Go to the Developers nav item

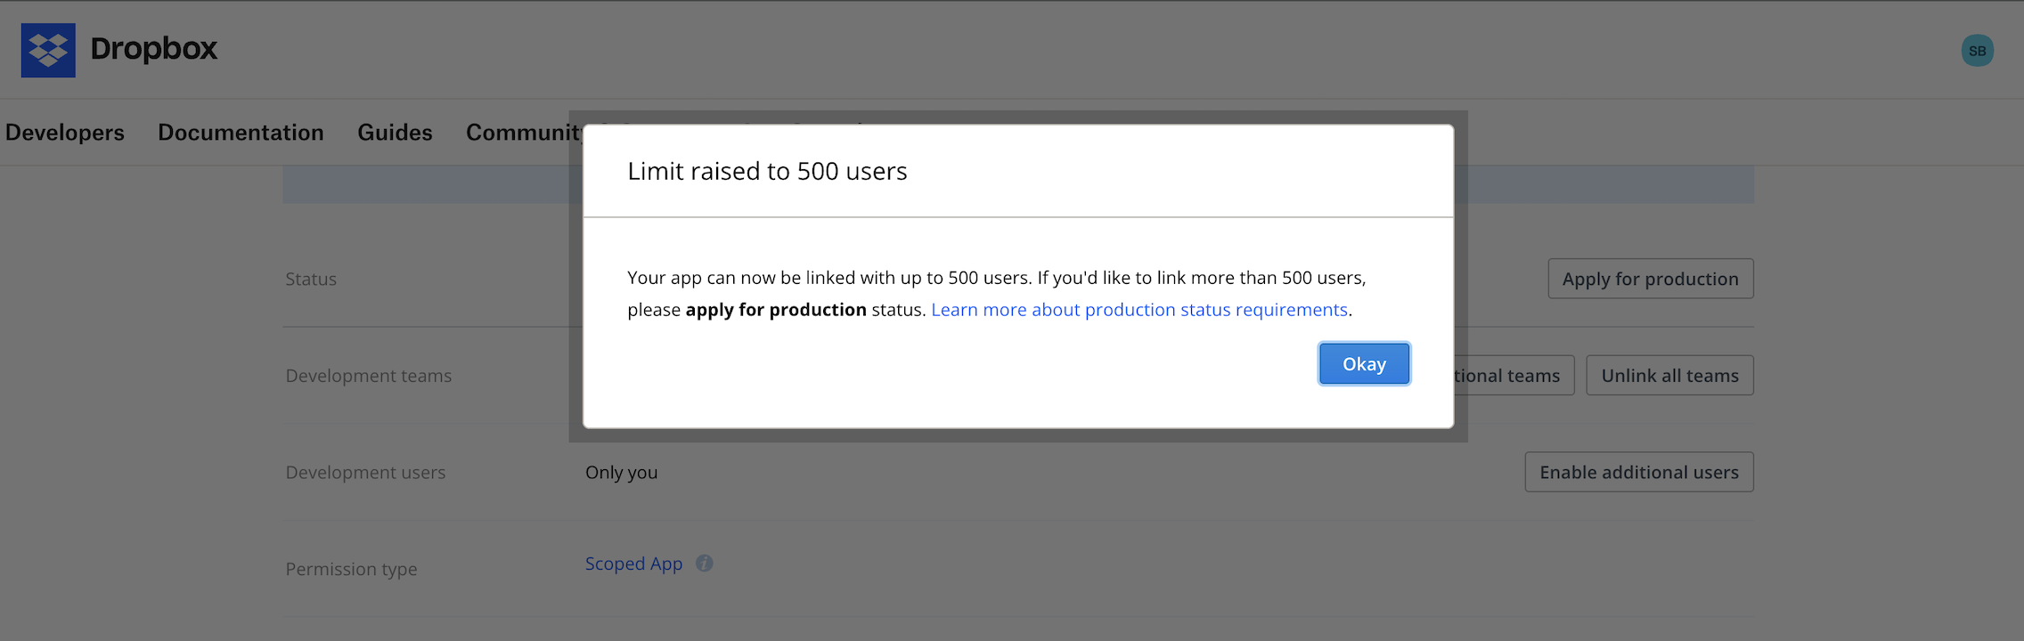(x=65, y=133)
